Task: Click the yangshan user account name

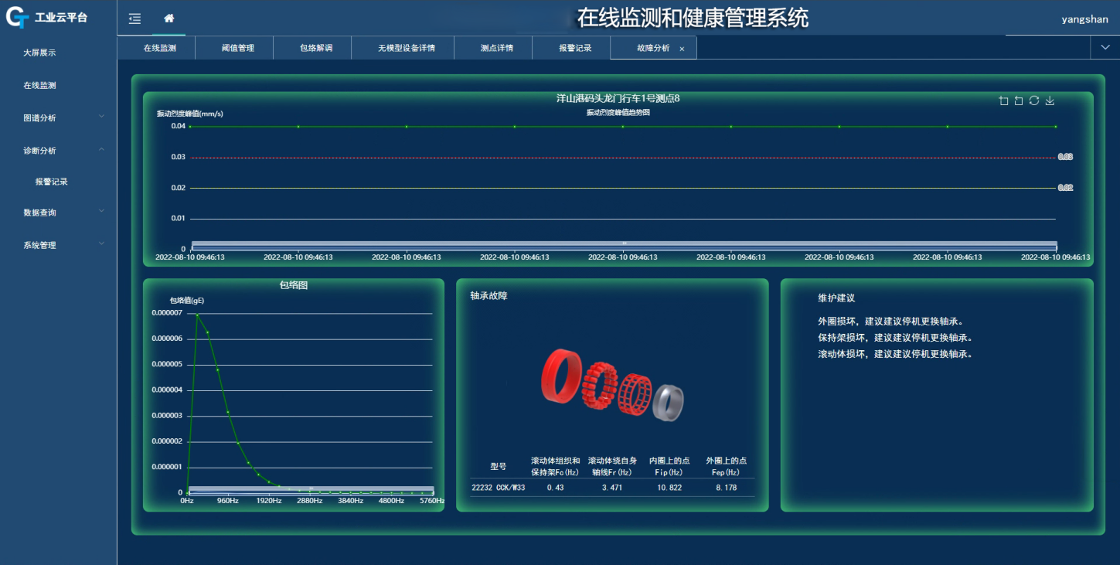Action: [x=1085, y=19]
